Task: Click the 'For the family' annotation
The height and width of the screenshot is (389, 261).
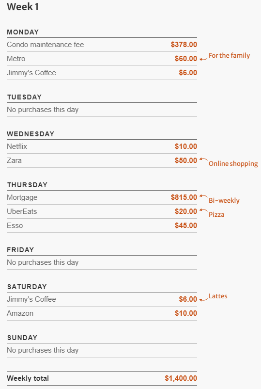Action: point(230,55)
